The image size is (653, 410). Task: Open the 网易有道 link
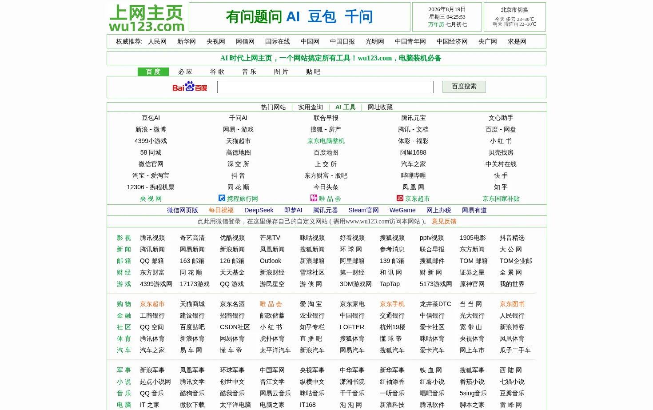[474, 211]
